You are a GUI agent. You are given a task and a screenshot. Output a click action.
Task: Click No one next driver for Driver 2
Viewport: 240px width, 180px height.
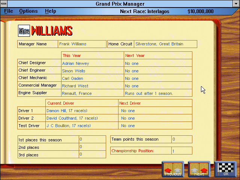pyautogui.click(x=128, y=118)
